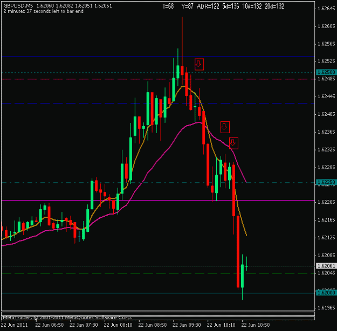Click the Y=87 yesterday range readout
Screen dimensions: 337x331
[x=187, y=6]
